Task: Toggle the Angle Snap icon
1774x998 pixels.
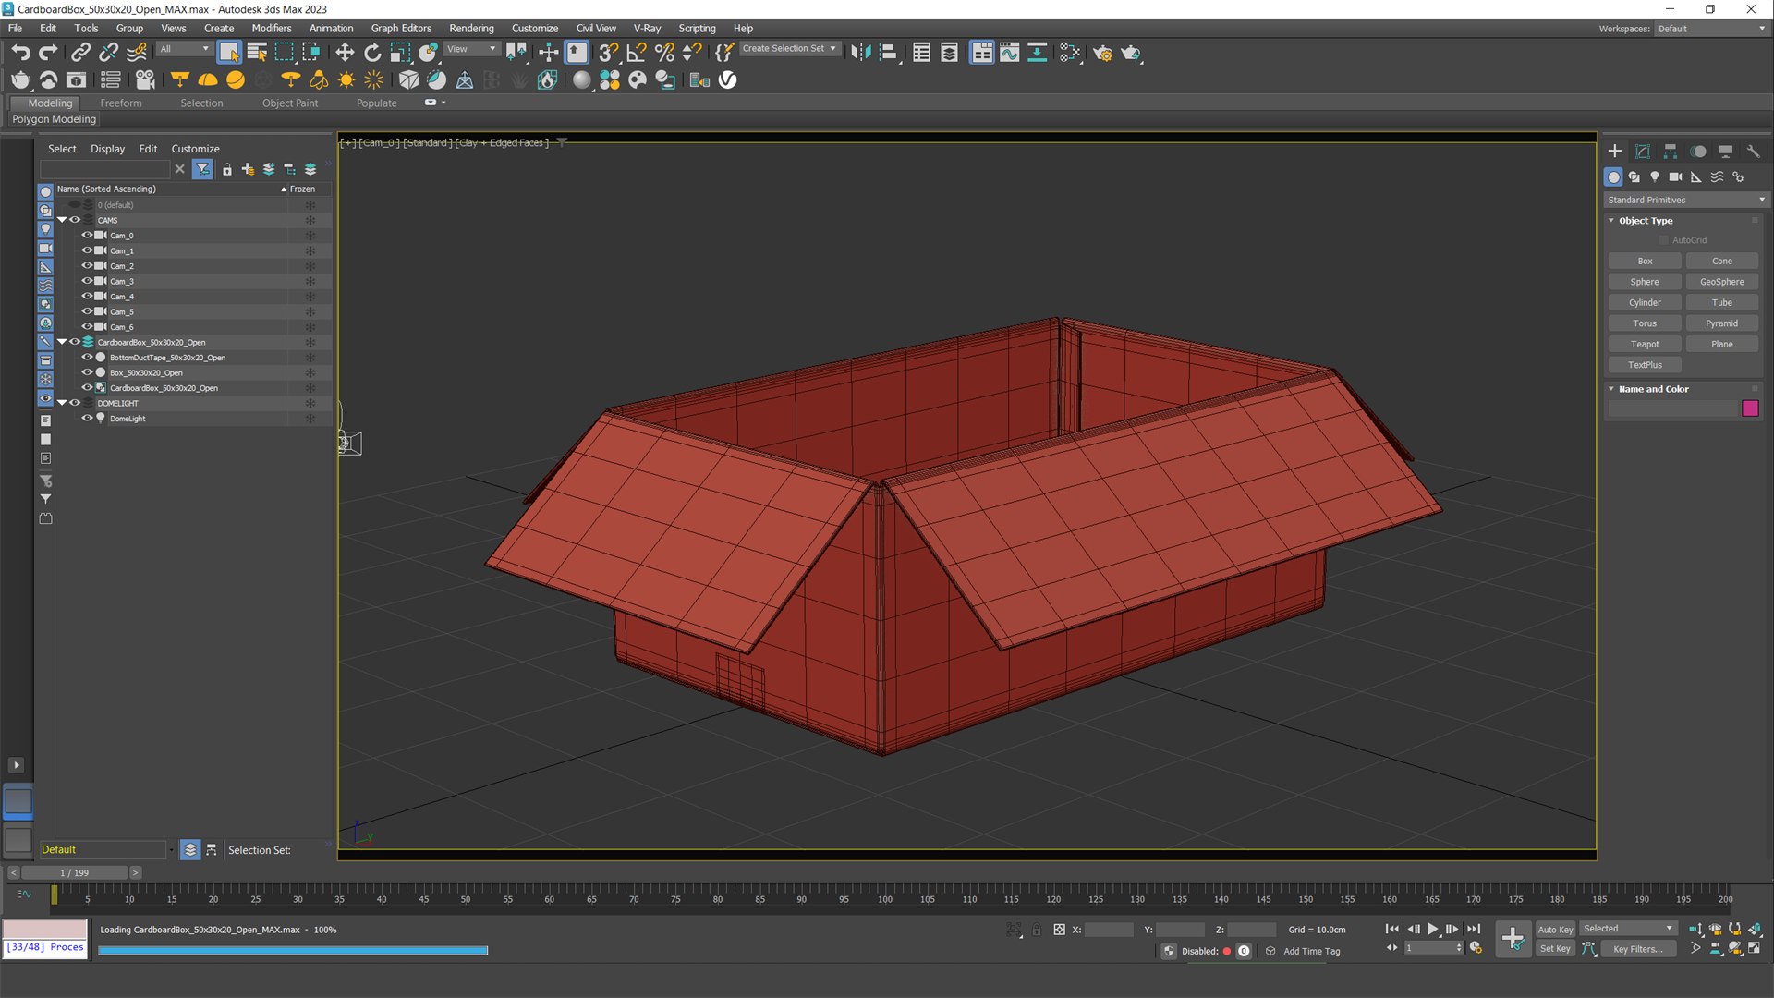Action: coord(637,53)
